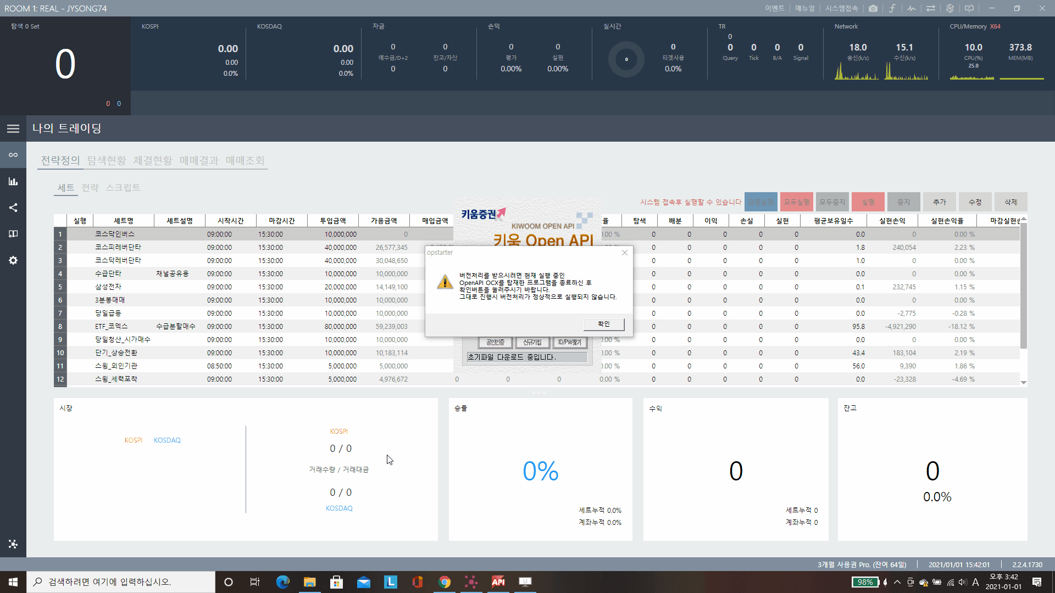1055x593 pixels.
Task: Click the camera screenshot icon in title bar
Action: tap(873, 8)
